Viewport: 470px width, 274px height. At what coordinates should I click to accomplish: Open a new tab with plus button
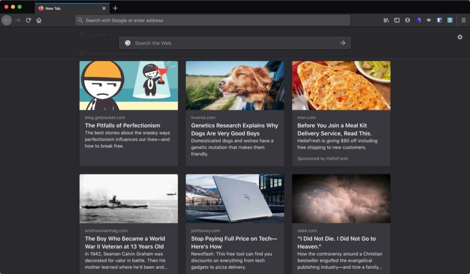tap(115, 8)
